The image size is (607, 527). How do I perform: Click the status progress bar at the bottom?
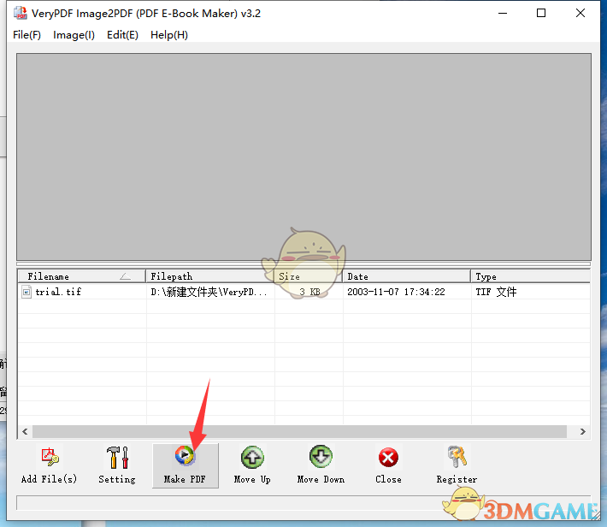[303, 502]
